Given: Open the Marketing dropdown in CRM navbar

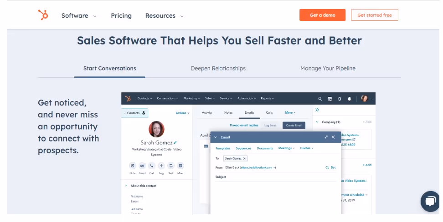Looking at the screenshot, I should [x=191, y=98].
